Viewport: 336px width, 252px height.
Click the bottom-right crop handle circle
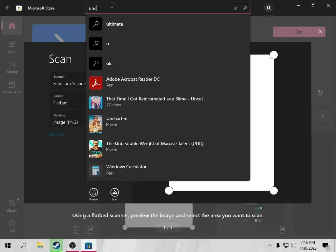tap(274, 191)
